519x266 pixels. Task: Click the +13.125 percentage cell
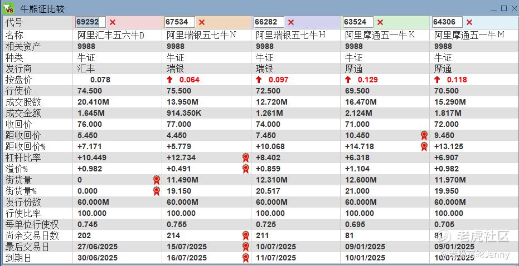(449, 147)
